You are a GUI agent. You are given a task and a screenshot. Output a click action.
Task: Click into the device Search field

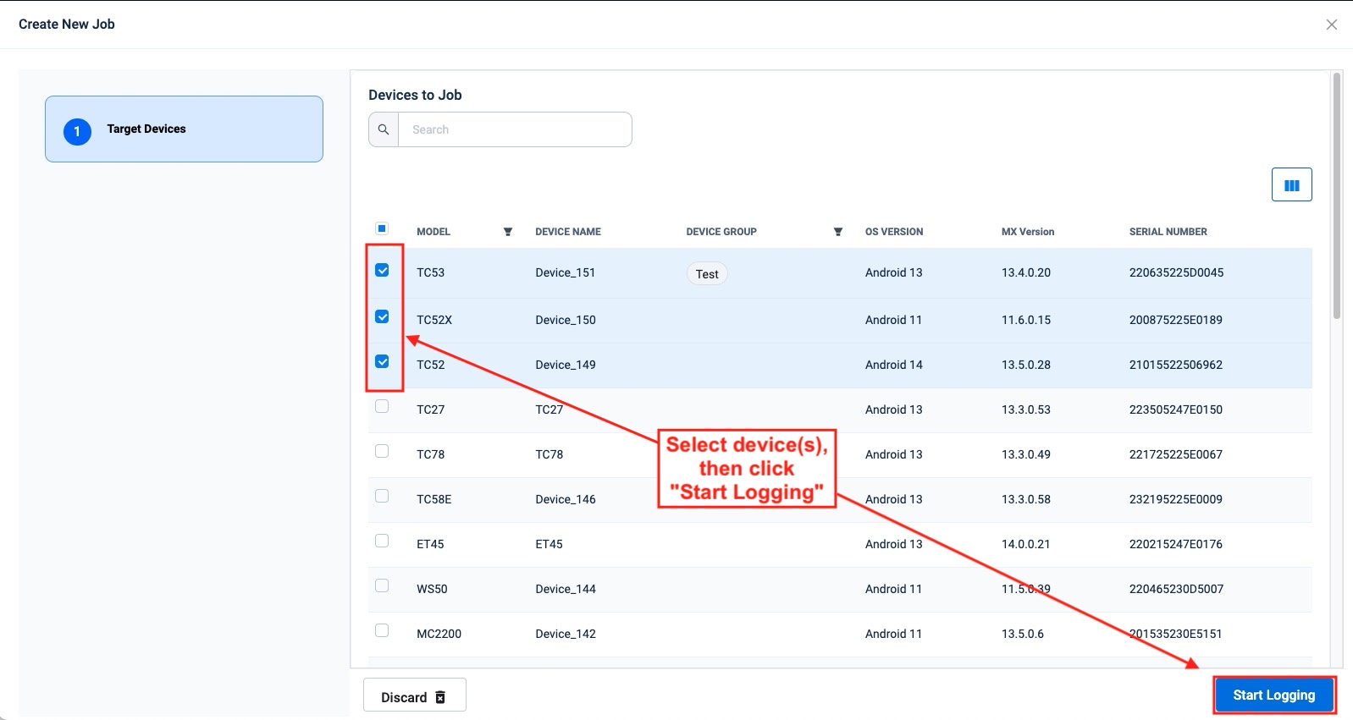tap(515, 129)
